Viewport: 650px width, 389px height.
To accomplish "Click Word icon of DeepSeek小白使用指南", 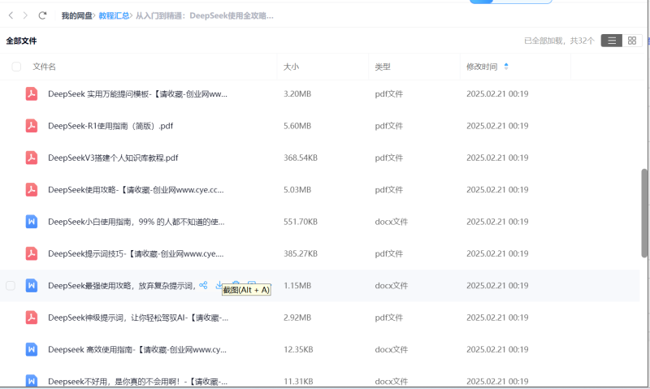I will coord(32,222).
